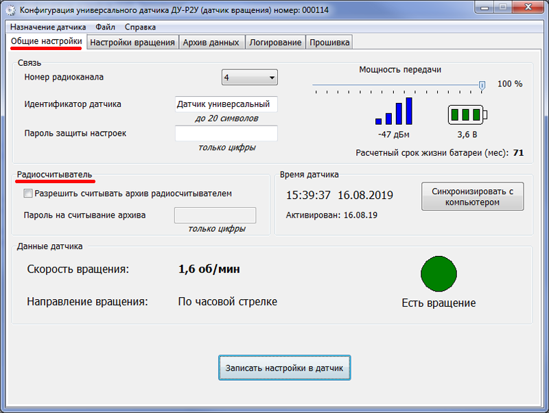The height and width of the screenshot is (413, 549).
Task: Click the Скорость вращения label
Action: tap(78, 269)
